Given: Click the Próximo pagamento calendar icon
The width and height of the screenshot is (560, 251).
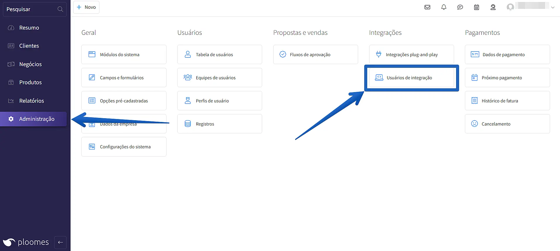Looking at the screenshot, I should 475,78.
